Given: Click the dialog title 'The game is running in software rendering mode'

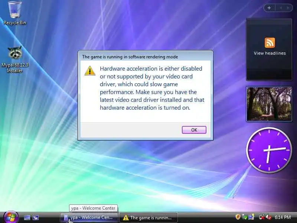Looking at the screenshot, I should [130, 57].
